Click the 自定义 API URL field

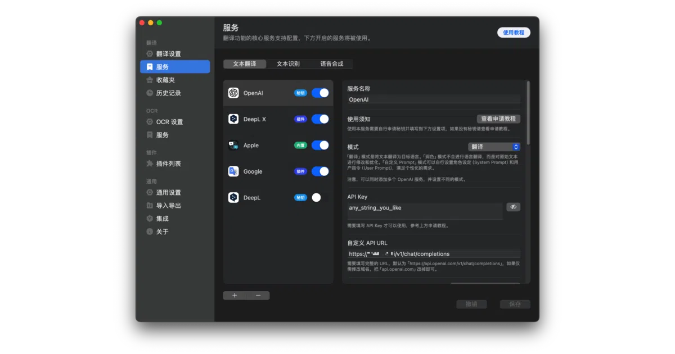coord(434,254)
